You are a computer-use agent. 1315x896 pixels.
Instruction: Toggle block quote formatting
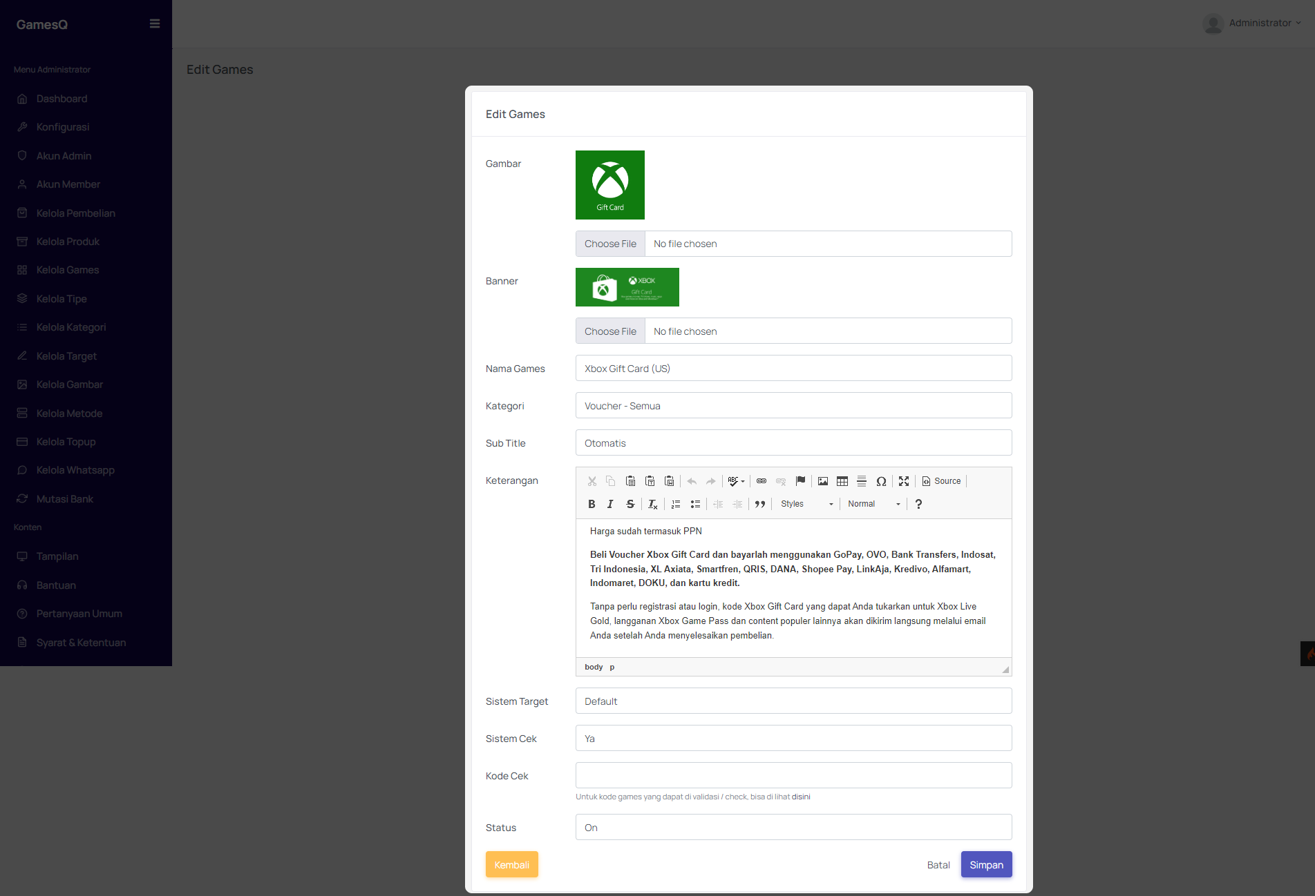[760, 504]
